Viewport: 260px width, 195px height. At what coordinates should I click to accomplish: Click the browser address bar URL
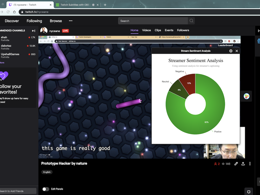pos(37,12)
